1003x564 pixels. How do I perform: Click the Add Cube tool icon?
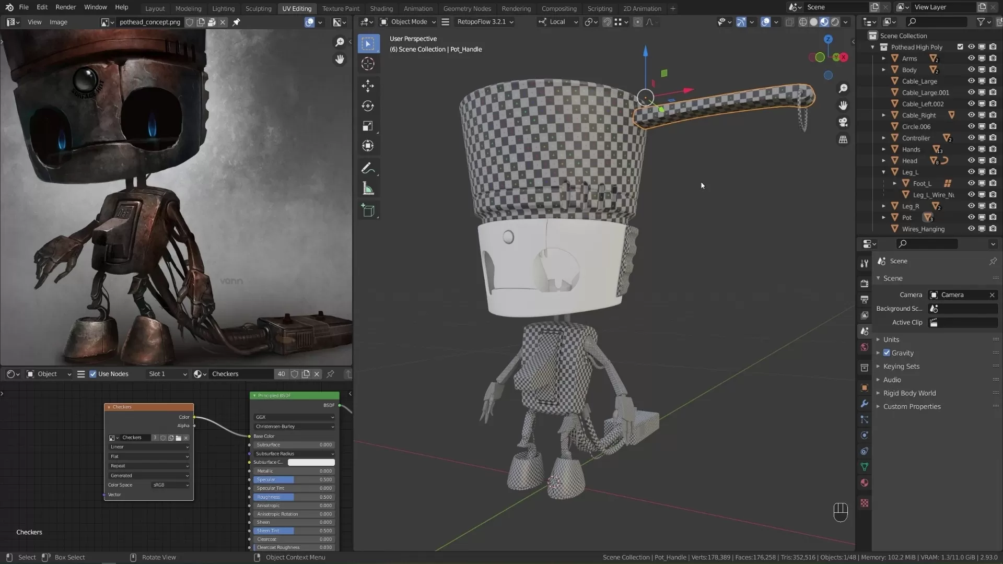(368, 211)
